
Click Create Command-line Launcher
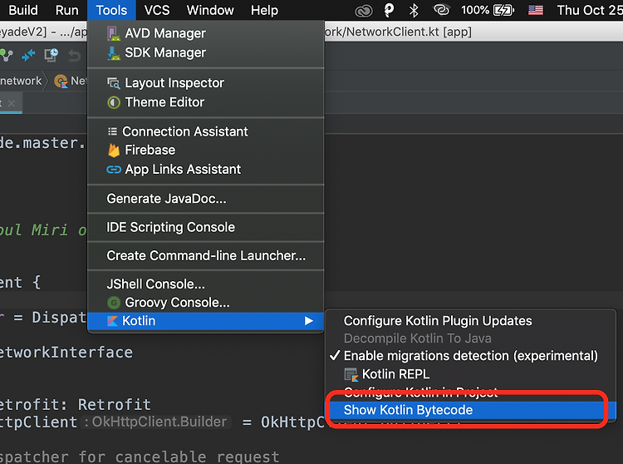[205, 255]
